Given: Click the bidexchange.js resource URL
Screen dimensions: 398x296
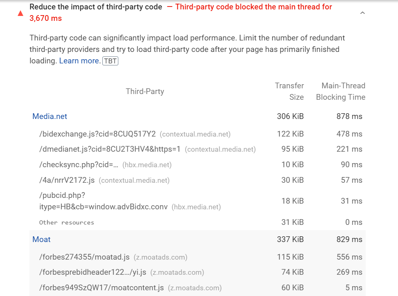Looking at the screenshot, I should 97,134.
